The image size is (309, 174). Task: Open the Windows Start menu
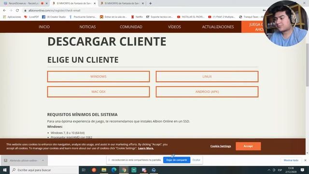(5, 170)
